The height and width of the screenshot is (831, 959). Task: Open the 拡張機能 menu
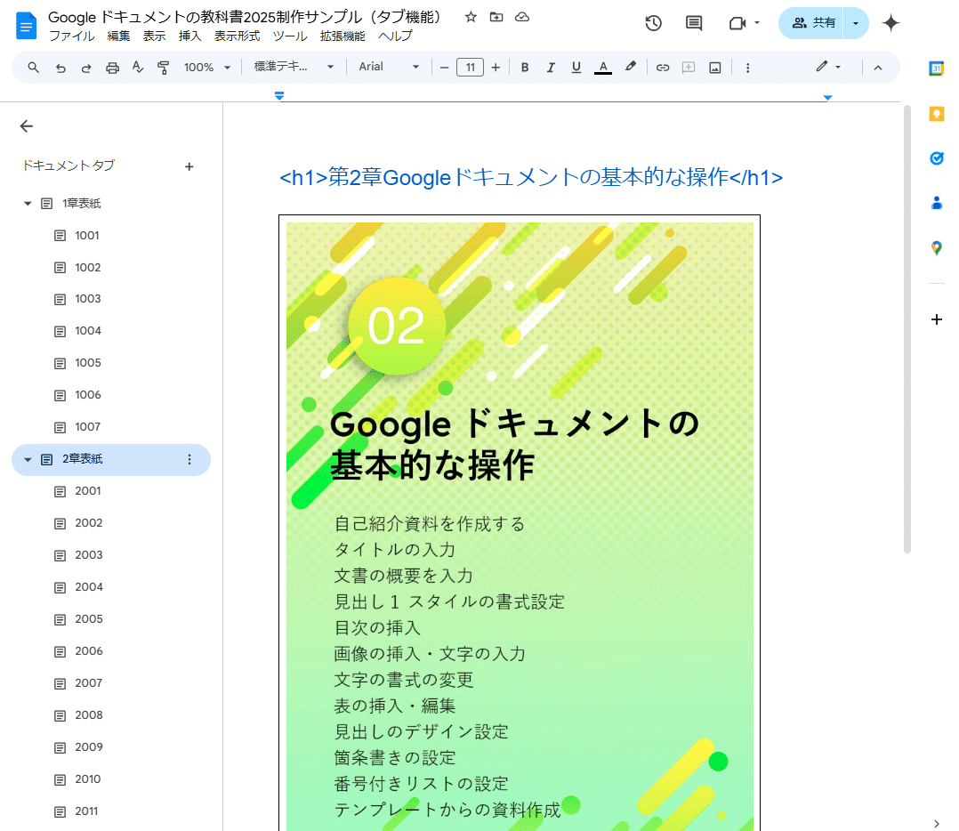pyautogui.click(x=342, y=36)
